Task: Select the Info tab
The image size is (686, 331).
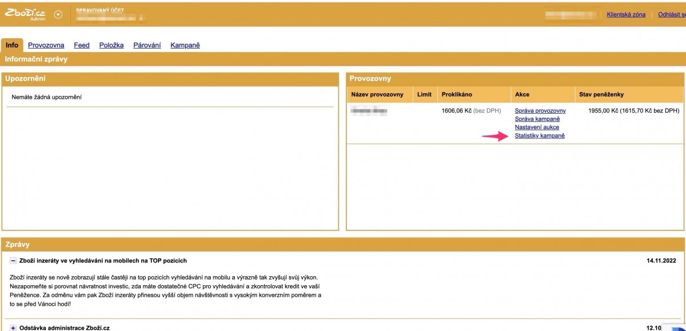Action: [x=12, y=45]
